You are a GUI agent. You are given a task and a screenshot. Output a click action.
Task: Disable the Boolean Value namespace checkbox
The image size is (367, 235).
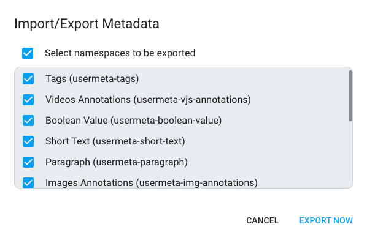pyautogui.click(x=28, y=121)
